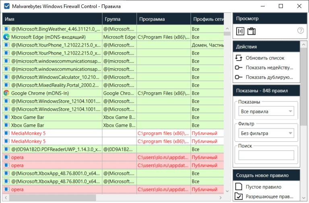Click the WindowsCalculator rule icon
This screenshot has width=309, height=203.
6,77
